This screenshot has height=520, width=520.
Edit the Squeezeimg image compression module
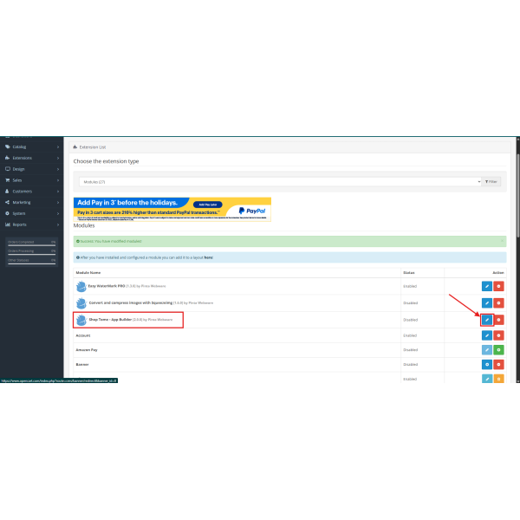[486, 302]
